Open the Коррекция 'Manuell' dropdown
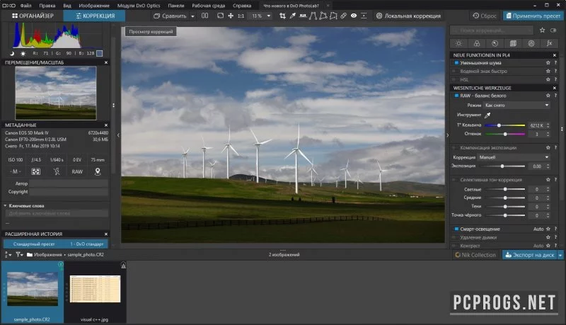566x325 pixels. (514, 157)
